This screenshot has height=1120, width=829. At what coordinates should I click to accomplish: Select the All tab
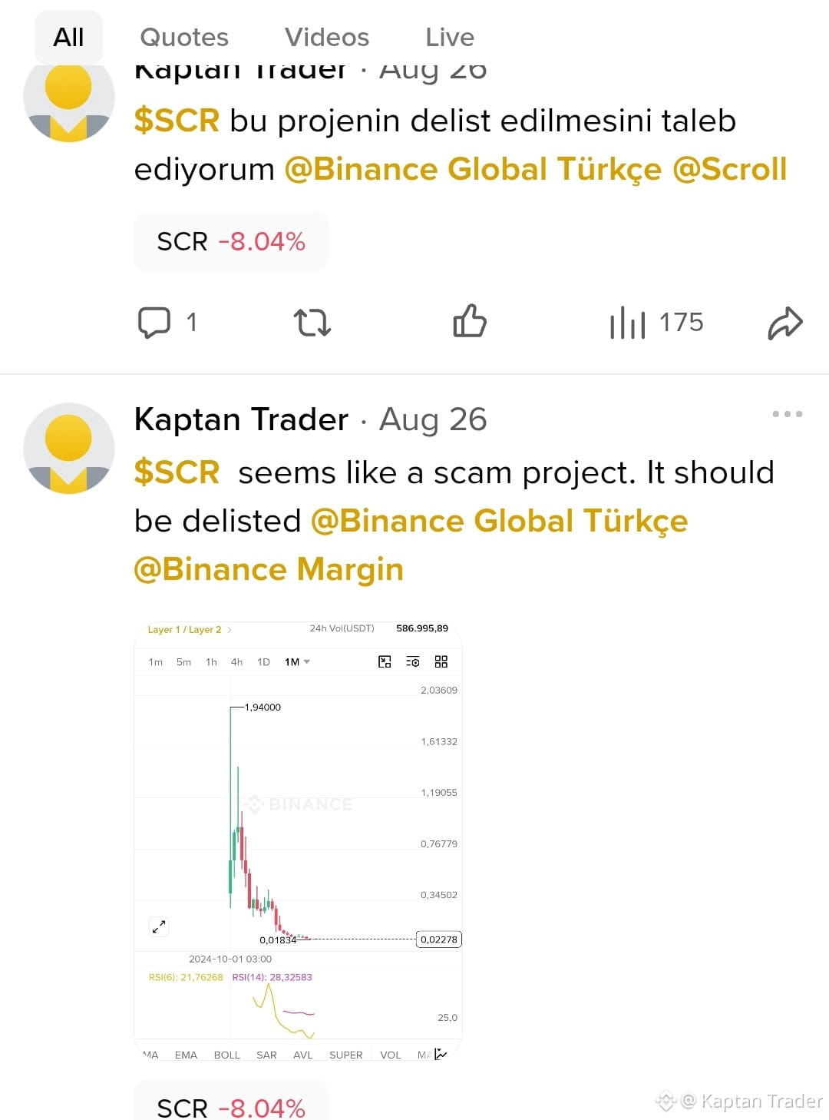[68, 37]
